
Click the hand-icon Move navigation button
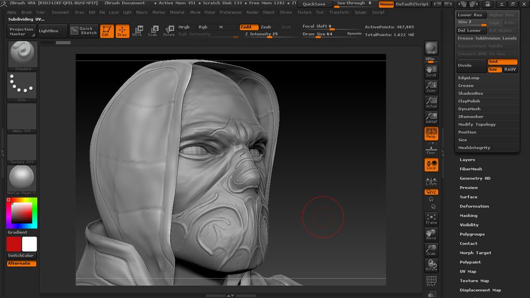[x=431, y=234]
